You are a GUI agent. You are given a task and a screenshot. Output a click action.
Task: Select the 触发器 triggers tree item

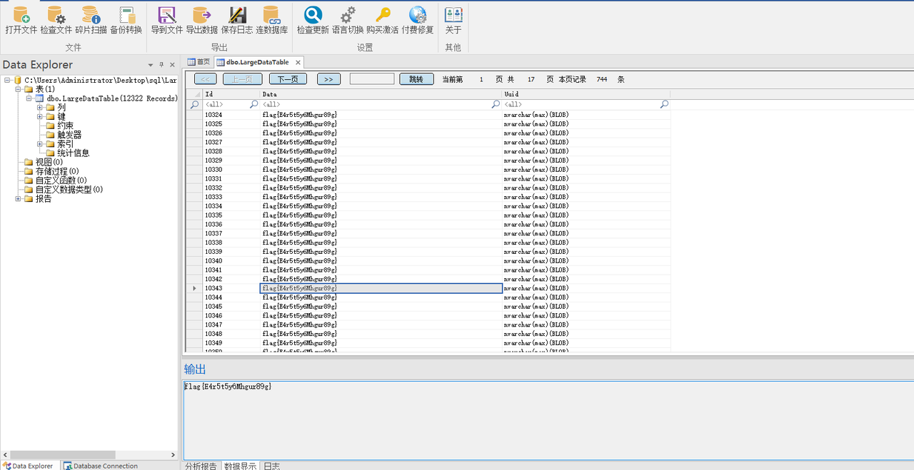69,135
